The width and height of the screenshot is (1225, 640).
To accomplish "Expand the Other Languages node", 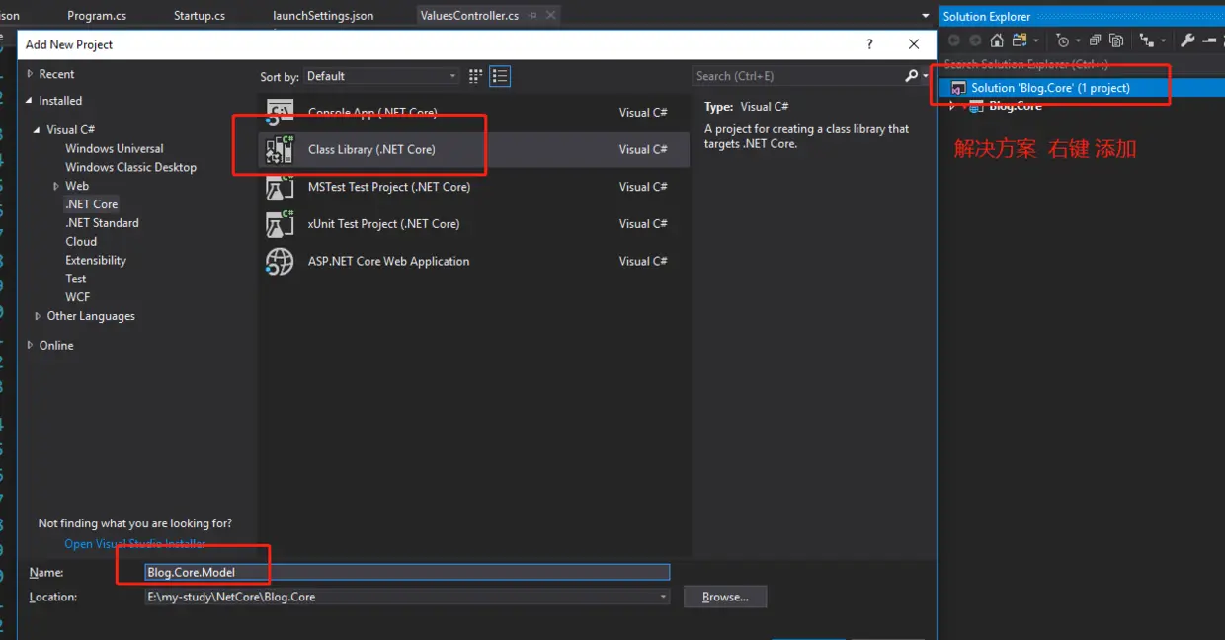I will click(38, 316).
